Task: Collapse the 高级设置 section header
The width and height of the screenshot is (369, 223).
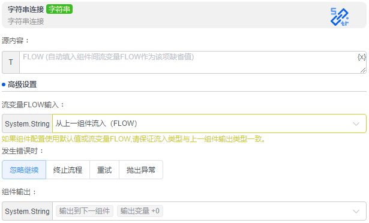Action: (x=22, y=85)
